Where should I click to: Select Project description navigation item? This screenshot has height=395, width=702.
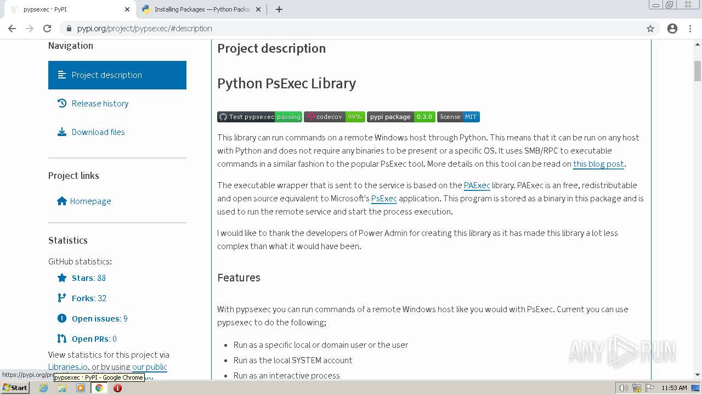click(x=117, y=75)
